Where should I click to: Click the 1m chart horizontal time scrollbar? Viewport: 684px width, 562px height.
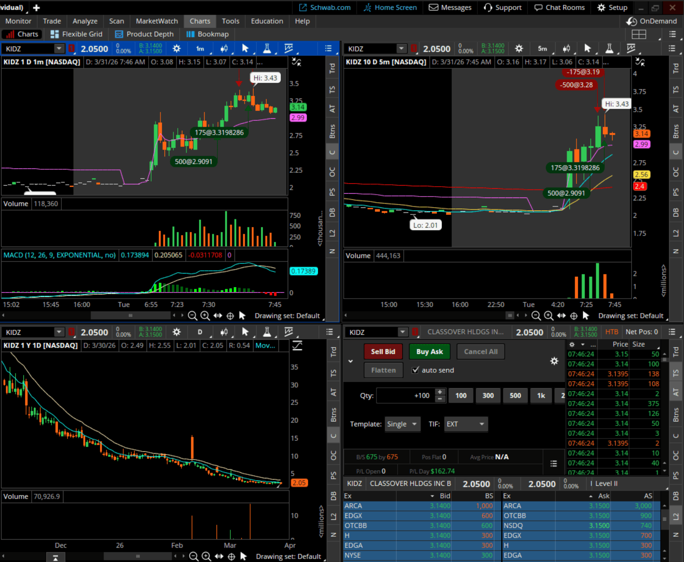coord(131,315)
